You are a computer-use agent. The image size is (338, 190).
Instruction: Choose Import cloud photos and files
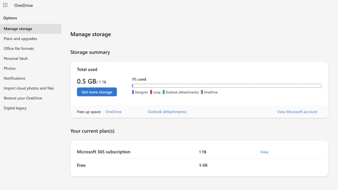pyautogui.click(x=29, y=88)
